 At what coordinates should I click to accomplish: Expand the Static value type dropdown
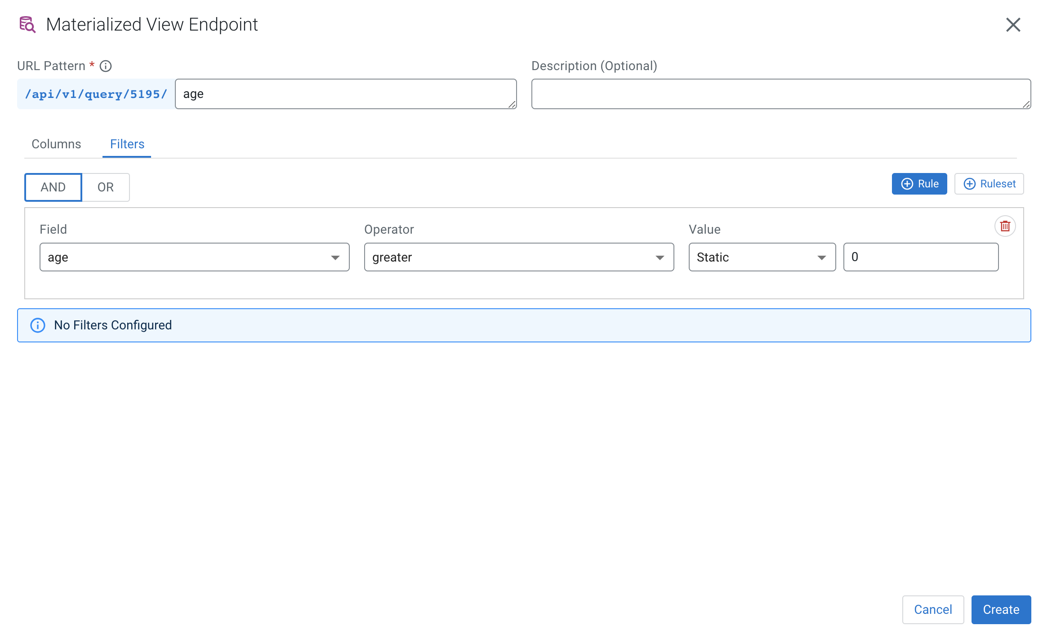[762, 257]
